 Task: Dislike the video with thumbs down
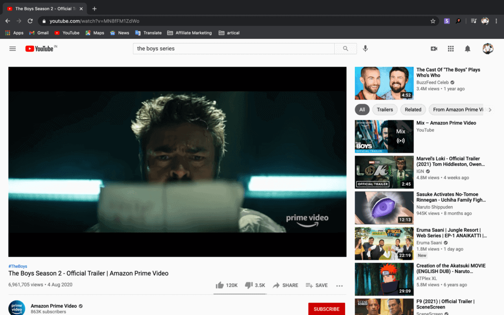pyautogui.click(x=255, y=285)
